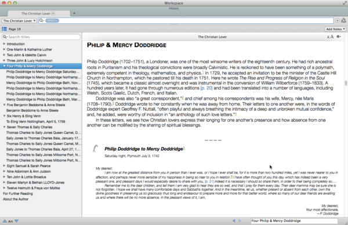348x225 pixels.
Task: Expand Eight Samuel & Sarah Pearce
Action: [x=4, y=166]
